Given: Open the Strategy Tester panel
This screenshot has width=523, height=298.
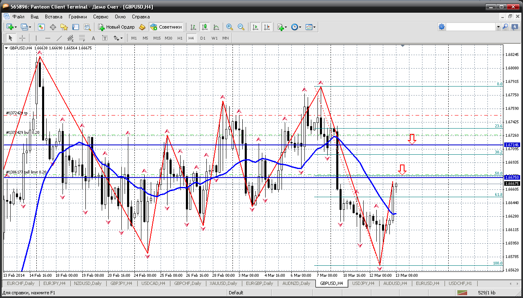Looking at the screenshot, I should pos(87,27).
